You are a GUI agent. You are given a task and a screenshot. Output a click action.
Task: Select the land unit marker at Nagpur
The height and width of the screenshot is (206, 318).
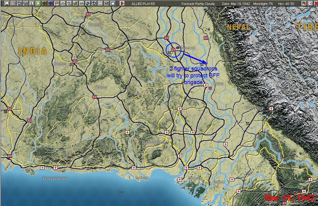point(71,64)
